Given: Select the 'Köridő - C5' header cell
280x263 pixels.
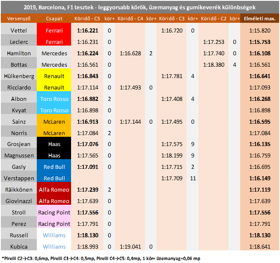Looking at the screenshot, I should pos(87,19).
